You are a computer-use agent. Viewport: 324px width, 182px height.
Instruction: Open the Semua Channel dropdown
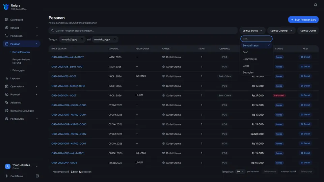(x=281, y=31)
